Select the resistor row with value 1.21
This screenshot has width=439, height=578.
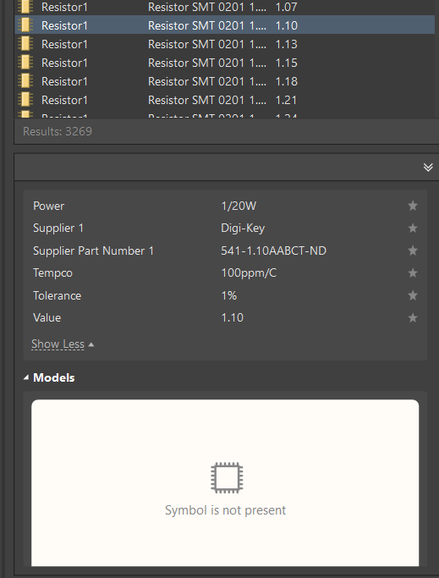224,100
